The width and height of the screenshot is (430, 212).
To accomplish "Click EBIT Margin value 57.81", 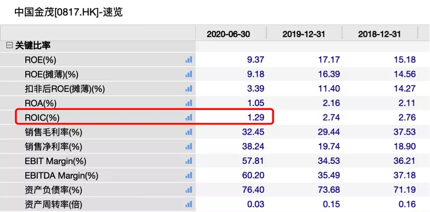I will (253, 161).
